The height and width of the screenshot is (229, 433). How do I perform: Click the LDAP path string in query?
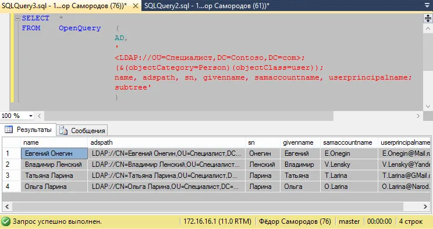tap(210, 58)
